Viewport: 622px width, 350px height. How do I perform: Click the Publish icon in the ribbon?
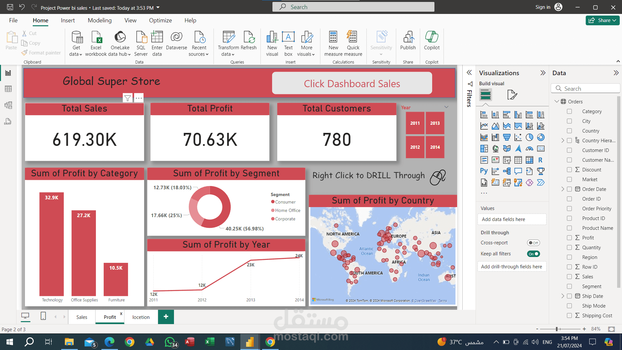408,38
